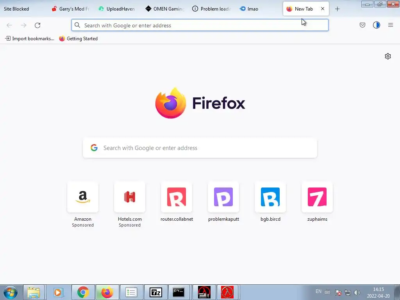The height and width of the screenshot is (300, 400).
Task: Open the Firefox application menu
Action: pos(391,25)
